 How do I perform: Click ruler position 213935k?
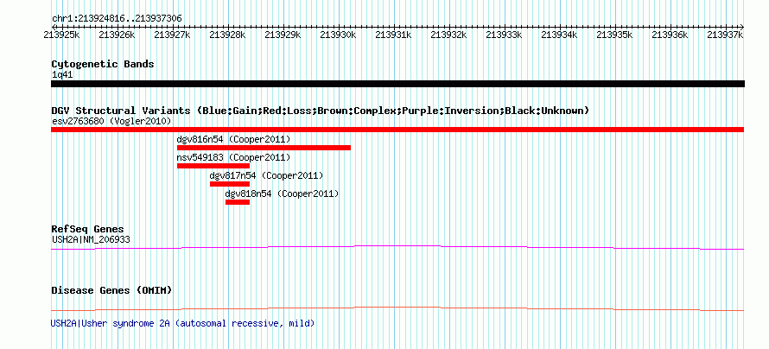point(614,35)
